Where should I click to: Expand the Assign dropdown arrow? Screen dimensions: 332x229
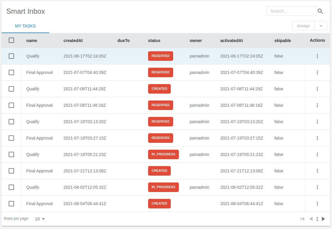pos(321,26)
